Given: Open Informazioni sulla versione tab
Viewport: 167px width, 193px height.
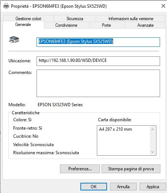Looking at the screenshot, I should 131,19.
